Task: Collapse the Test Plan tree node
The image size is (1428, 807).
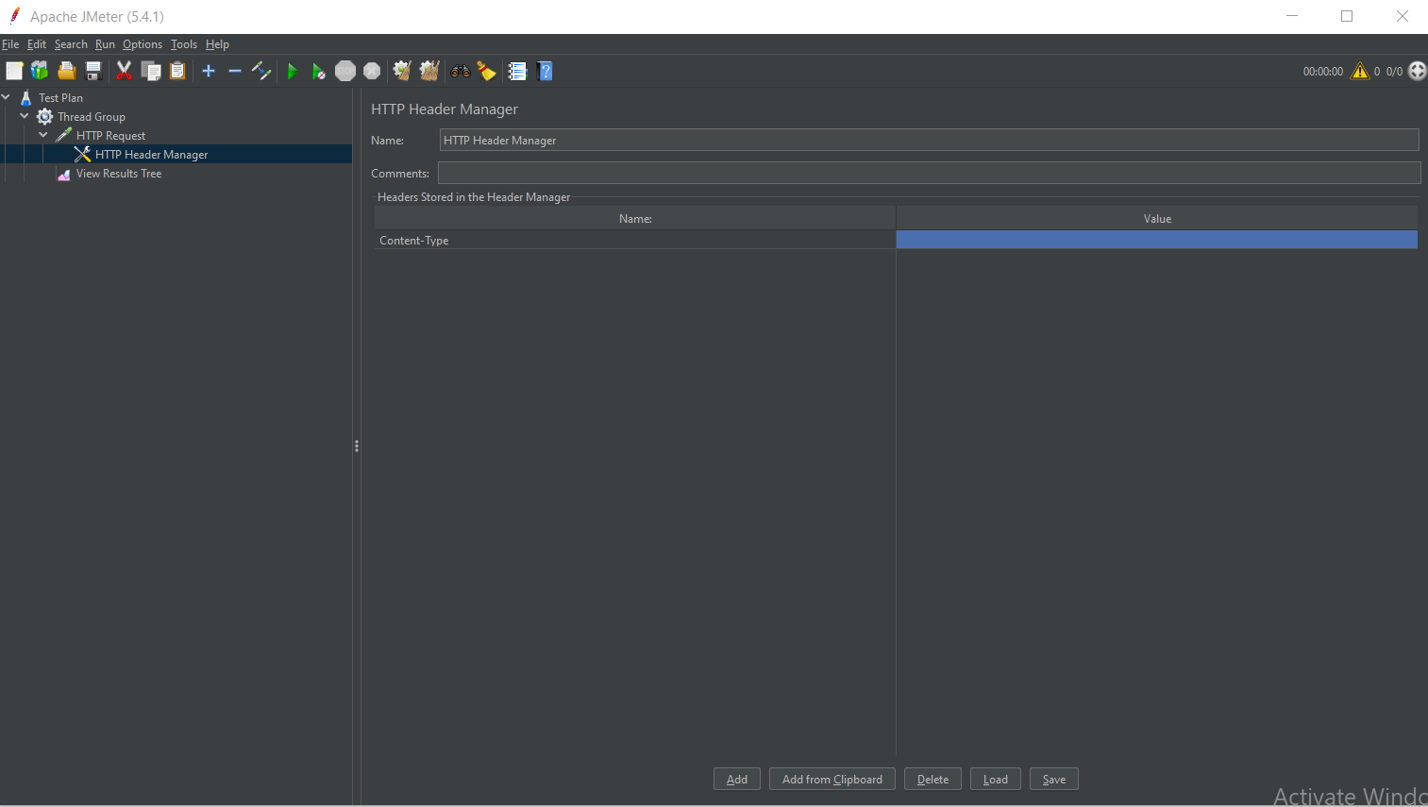Action: point(6,97)
